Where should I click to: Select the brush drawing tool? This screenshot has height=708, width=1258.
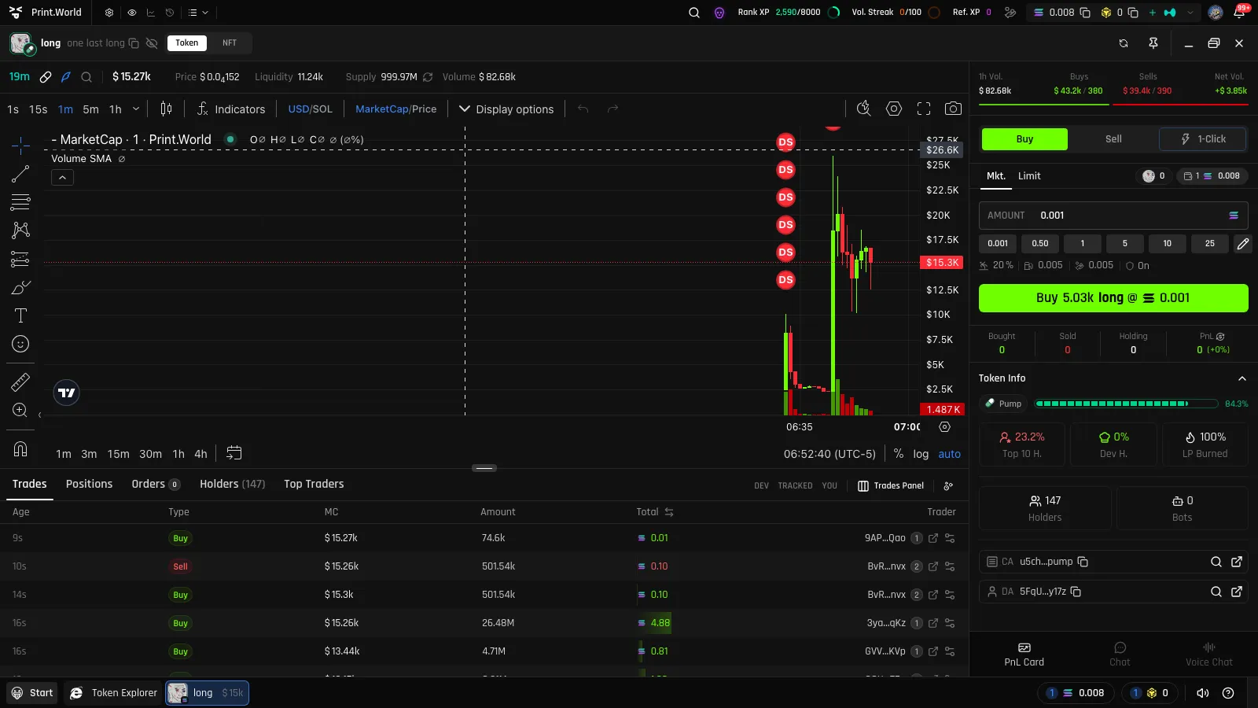click(x=20, y=287)
